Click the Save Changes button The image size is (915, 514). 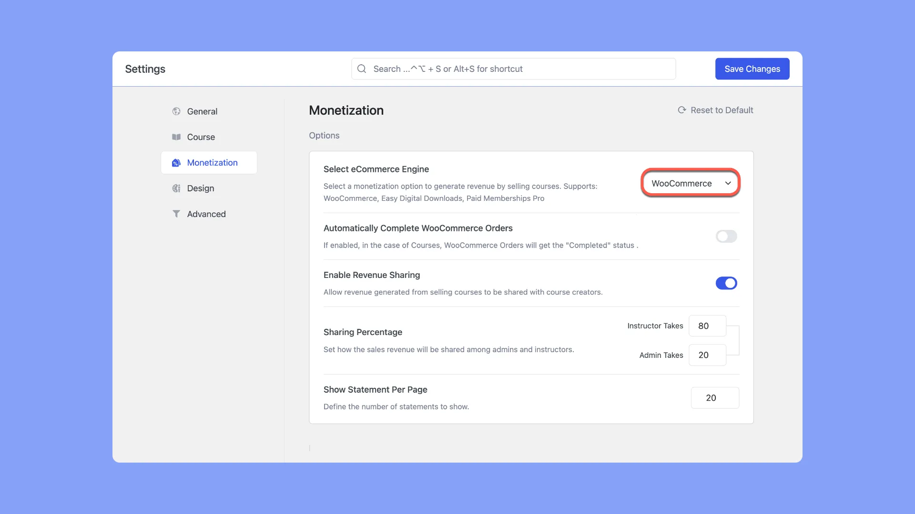point(752,69)
